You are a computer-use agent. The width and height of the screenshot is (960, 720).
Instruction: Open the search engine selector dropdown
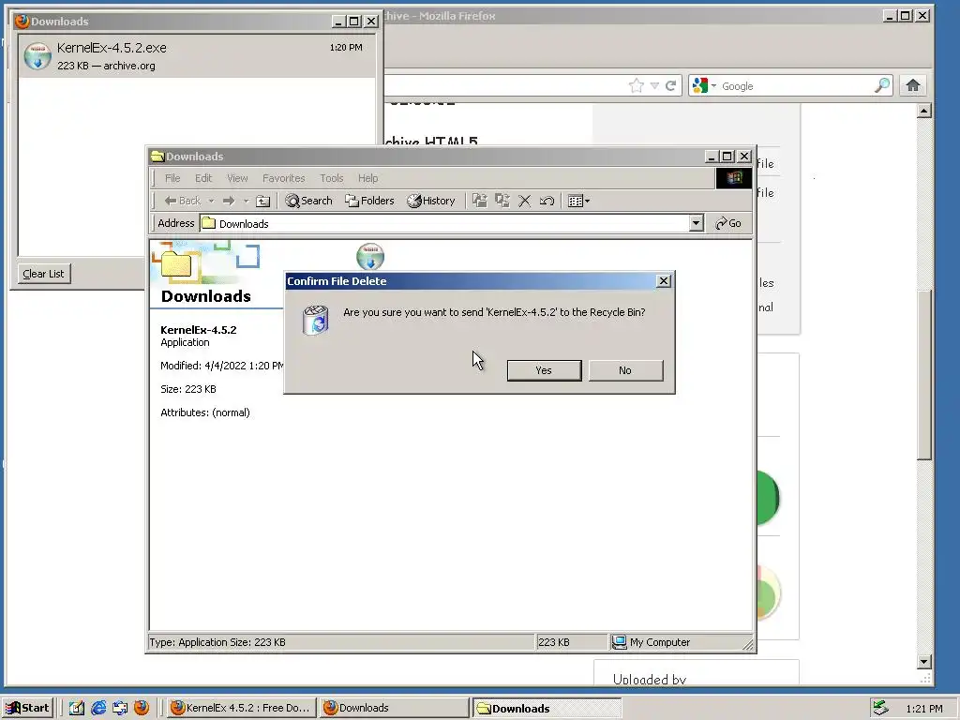(x=705, y=85)
